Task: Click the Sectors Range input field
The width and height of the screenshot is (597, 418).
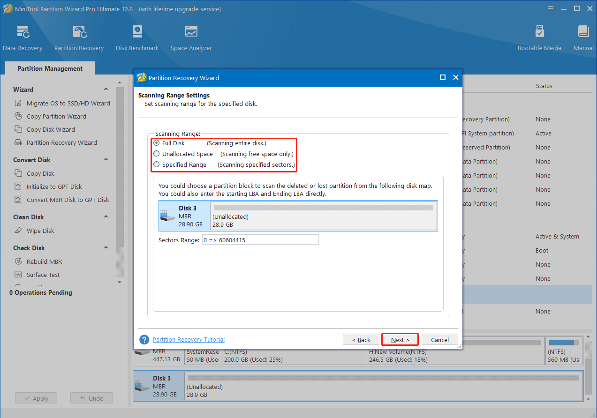Action: [260, 240]
